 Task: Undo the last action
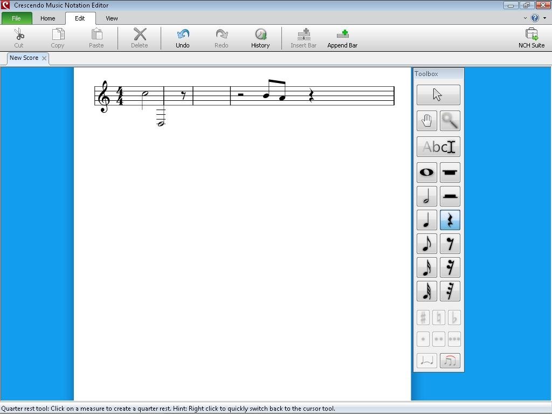[x=182, y=38]
